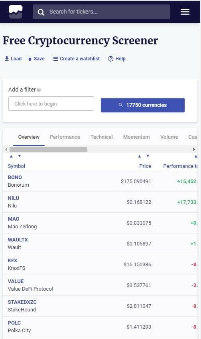Click the filter help question icon
Screen dimensions: 201x339
point(39,90)
